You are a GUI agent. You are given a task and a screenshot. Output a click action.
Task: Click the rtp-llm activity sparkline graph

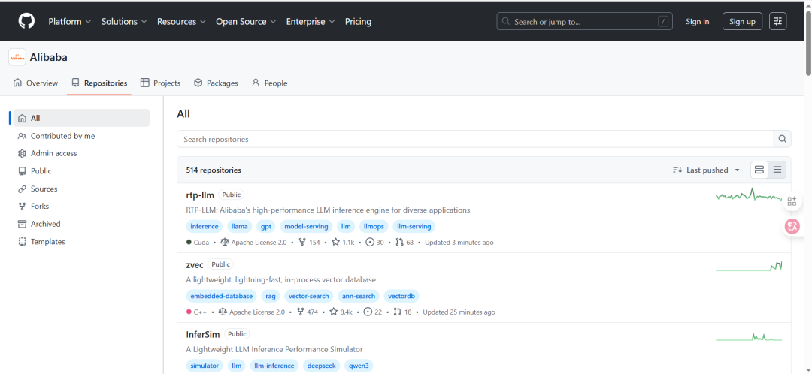tap(749, 197)
